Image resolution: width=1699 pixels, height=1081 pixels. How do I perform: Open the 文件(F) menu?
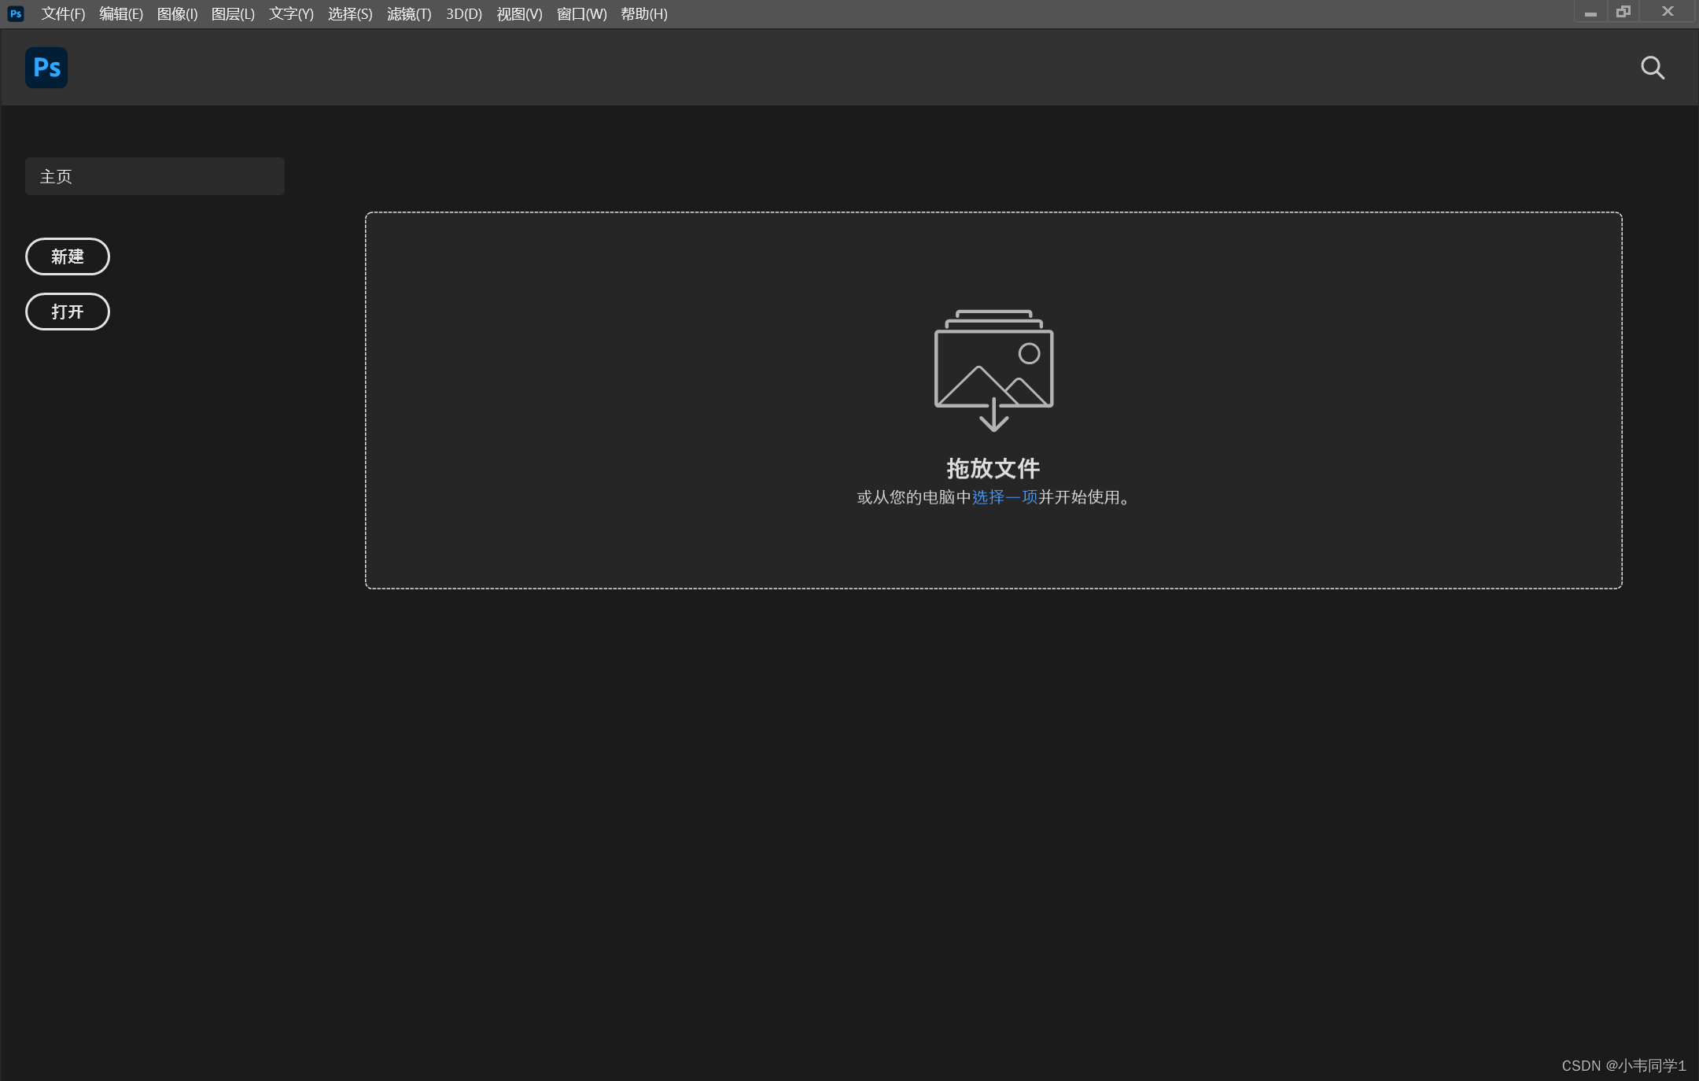63,14
